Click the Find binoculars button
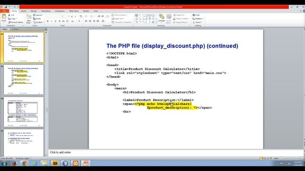Viewport: 305px width, 171px height. pos(196,15)
